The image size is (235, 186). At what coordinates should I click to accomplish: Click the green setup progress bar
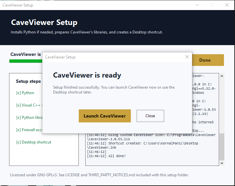26,61
